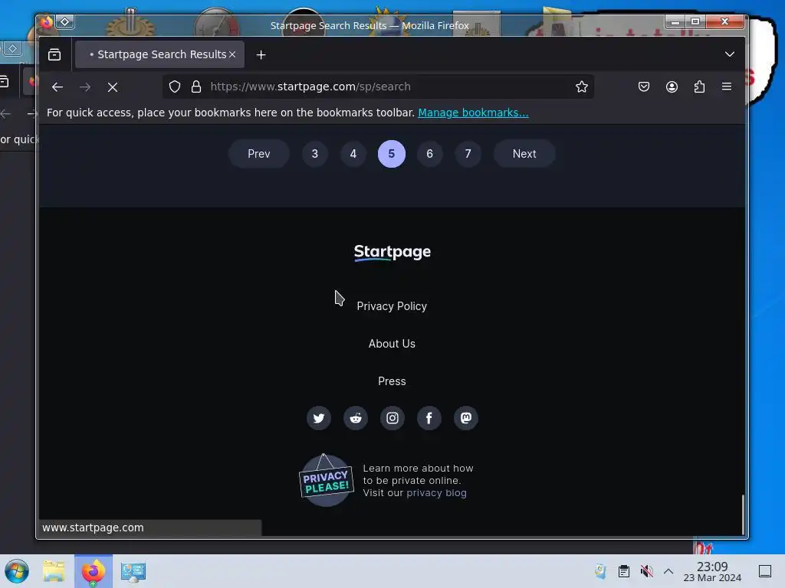Toggle the titlebar keep-on-all-desktops diamond icon

click(65, 22)
